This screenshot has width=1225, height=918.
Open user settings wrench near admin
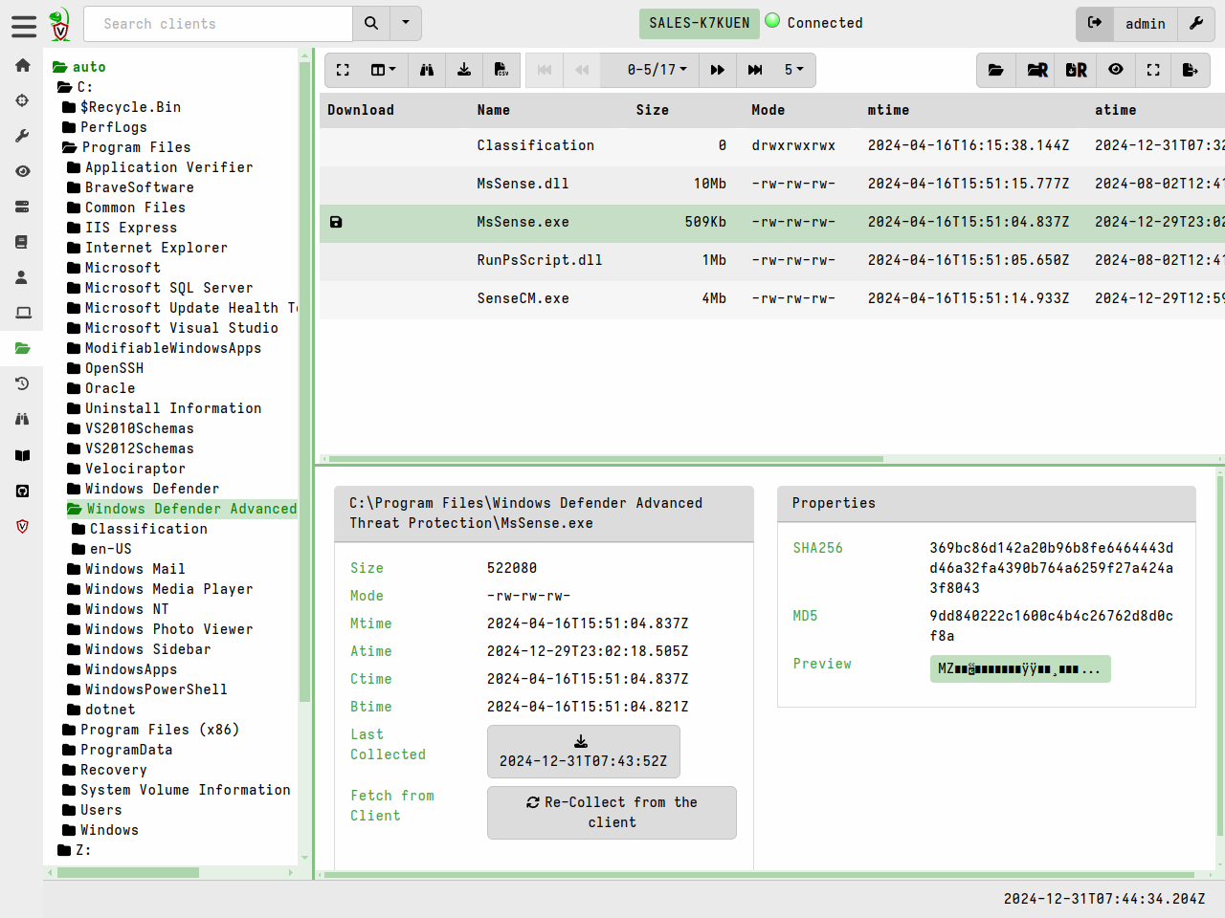[1196, 24]
